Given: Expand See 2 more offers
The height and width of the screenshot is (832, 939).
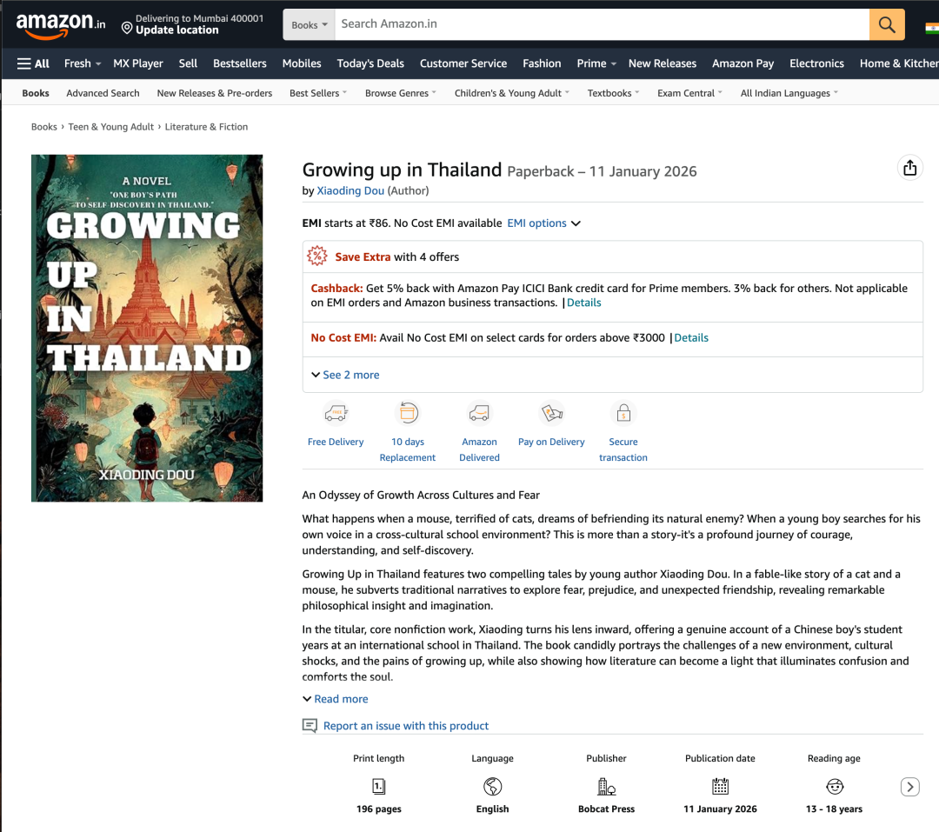Looking at the screenshot, I should (x=345, y=375).
